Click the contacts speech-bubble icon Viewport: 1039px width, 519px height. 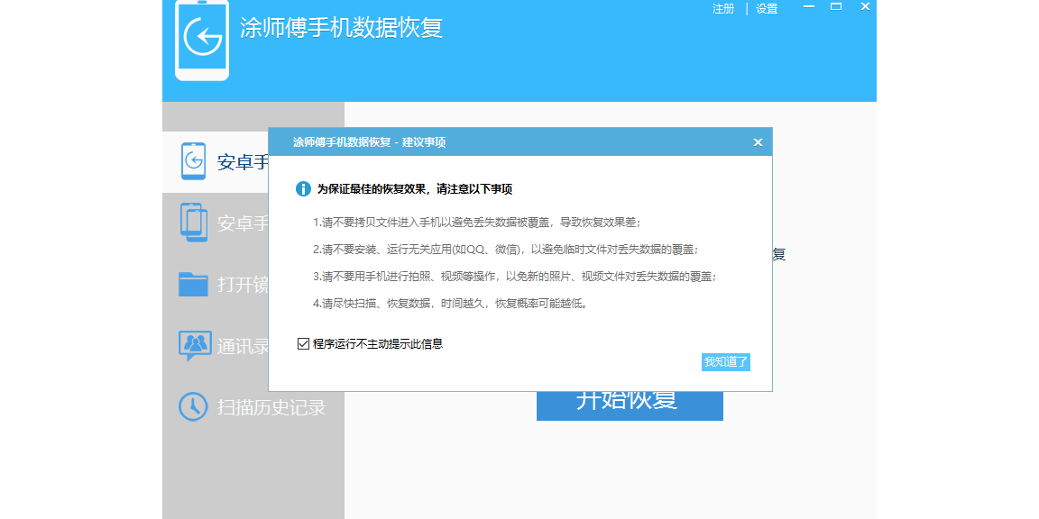(194, 345)
